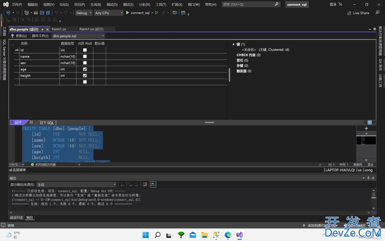
Task: Click the name column name cell
Action: point(39,56)
